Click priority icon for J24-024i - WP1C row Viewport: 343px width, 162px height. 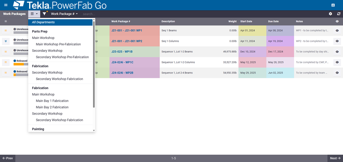6,62
